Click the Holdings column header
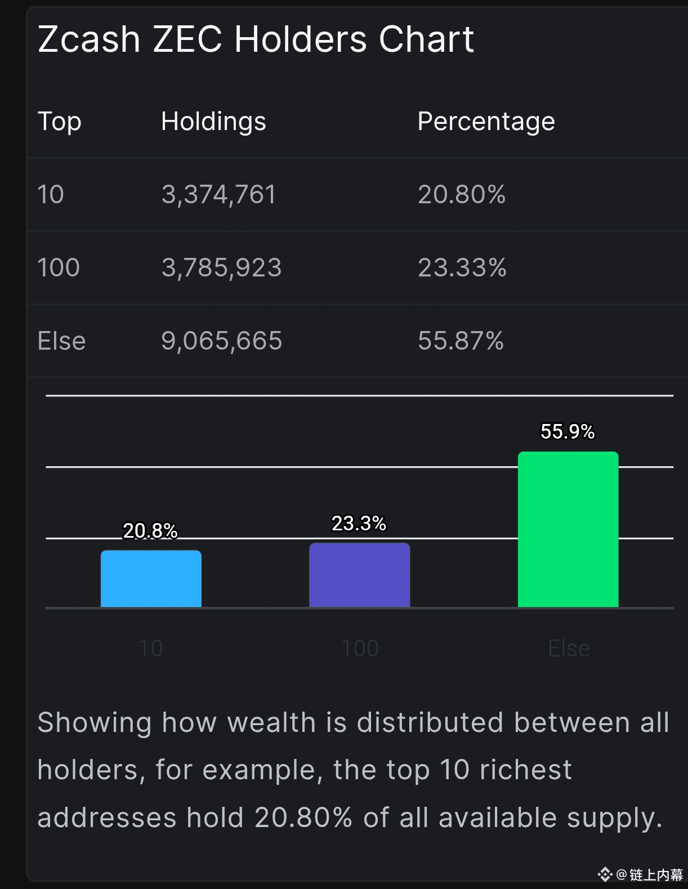This screenshot has width=688, height=889. click(213, 122)
